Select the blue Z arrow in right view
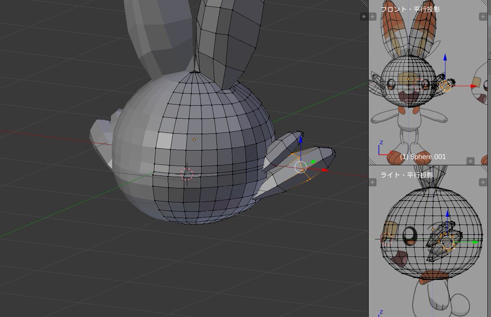The width and height of the screenshot is (491, 317). pos(448,214)
